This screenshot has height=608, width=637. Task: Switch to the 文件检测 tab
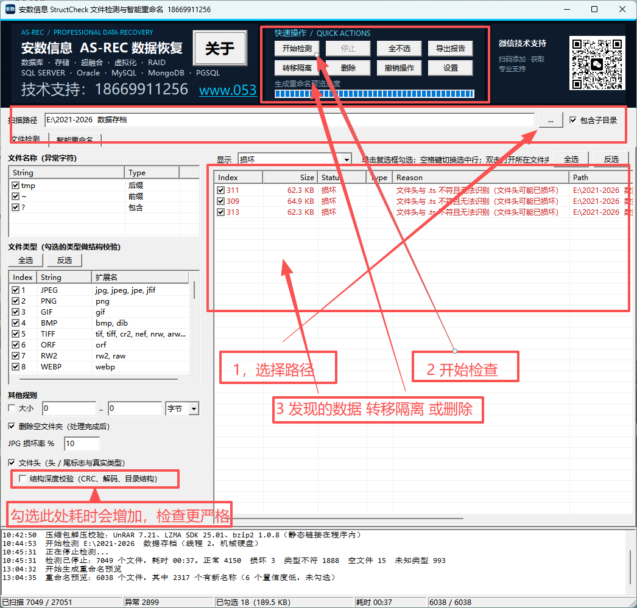click(x=25, y=139)
